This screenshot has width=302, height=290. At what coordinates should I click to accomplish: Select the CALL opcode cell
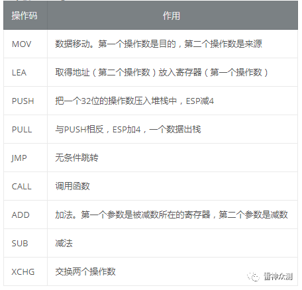(x=25, y=186)
